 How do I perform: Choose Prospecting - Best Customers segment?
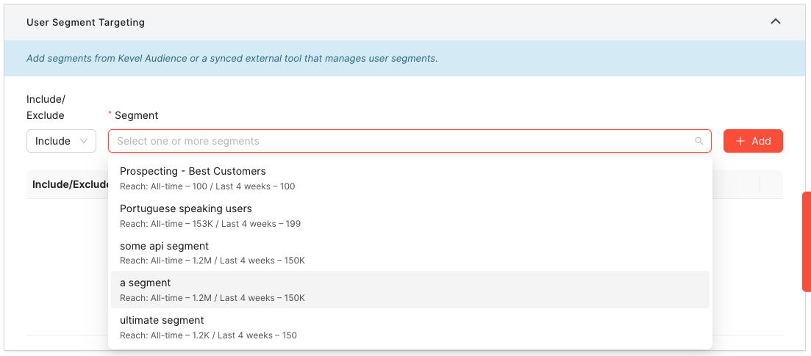pyautogui.click(x=410, y=178)
